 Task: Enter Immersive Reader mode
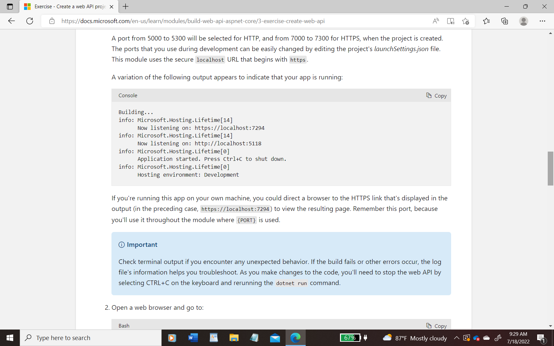point(450,21)
